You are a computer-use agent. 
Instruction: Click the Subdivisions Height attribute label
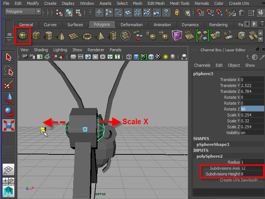pos(223,174)
